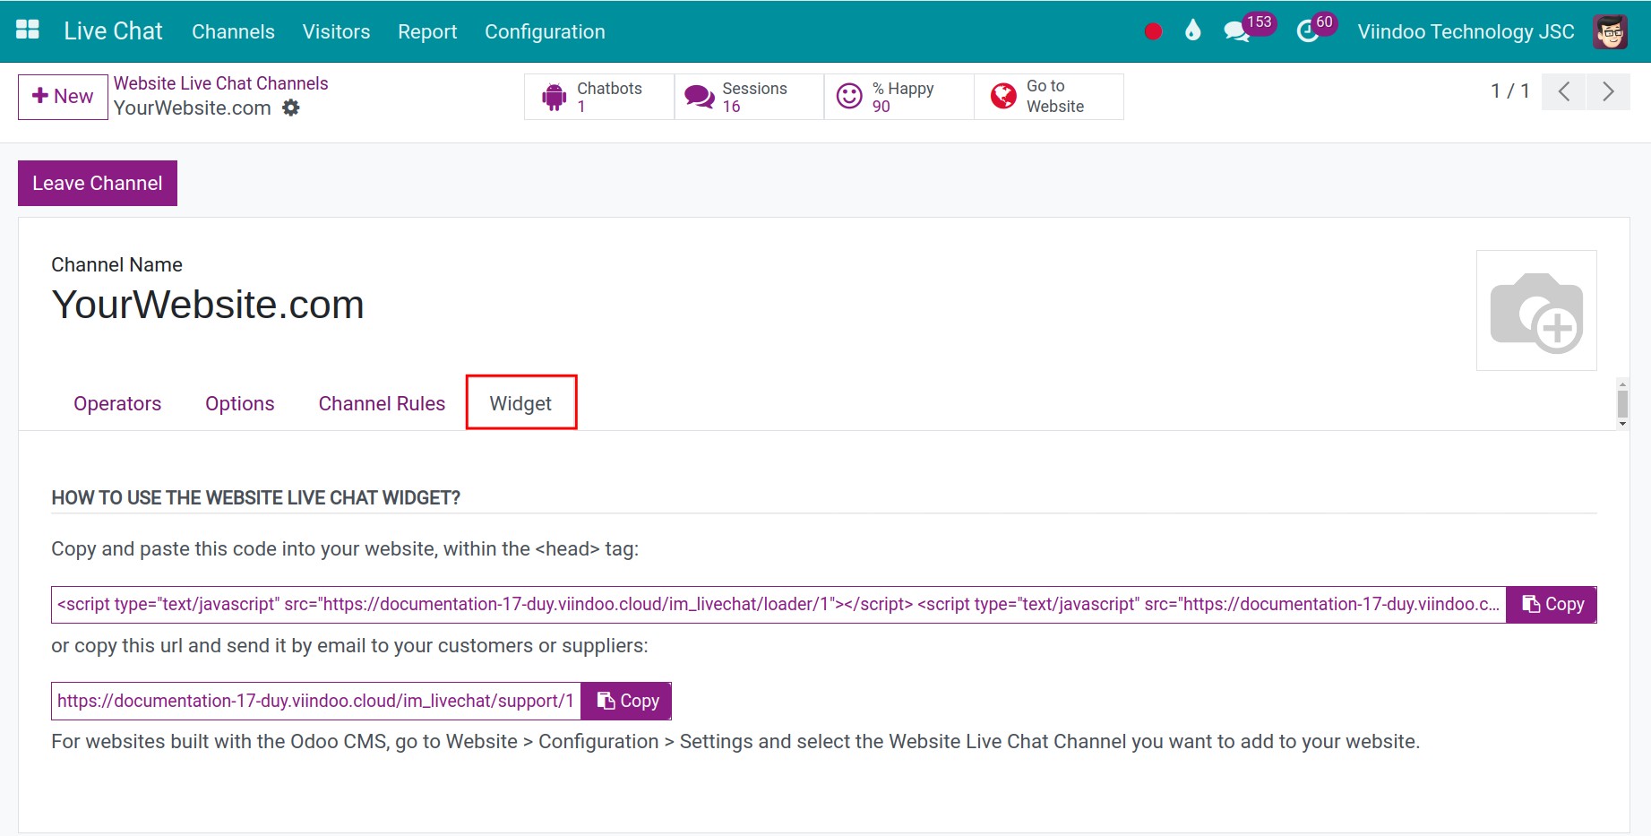Switch to the Operators tab

(117, 404)
